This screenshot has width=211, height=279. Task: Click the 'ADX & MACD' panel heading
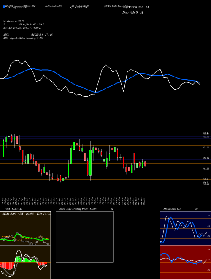(14, 209)
